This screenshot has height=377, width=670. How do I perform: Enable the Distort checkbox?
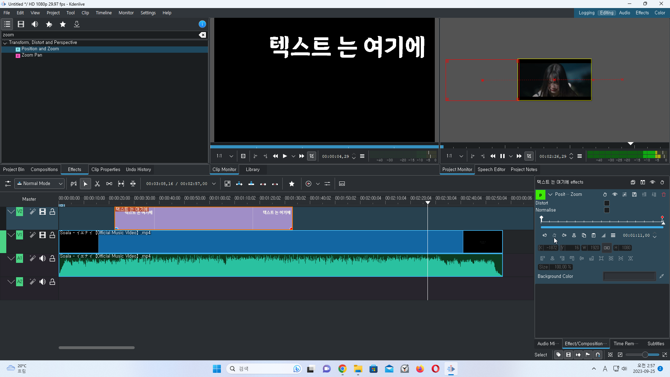point(607,203)
